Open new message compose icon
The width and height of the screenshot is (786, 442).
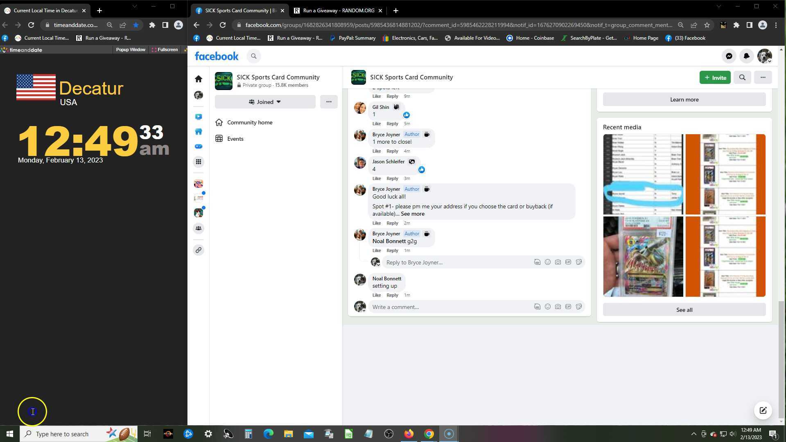coord(763,410)
